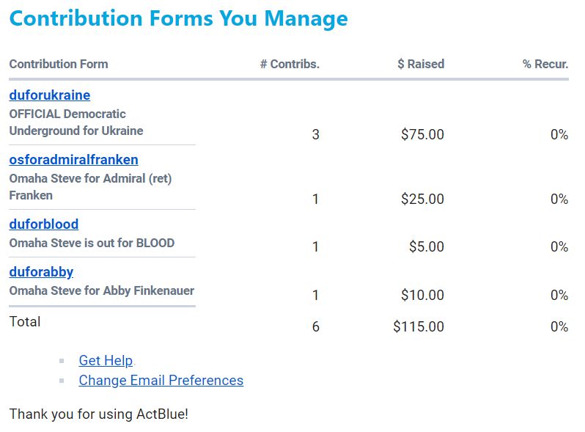Viewport: 585px width, 432px height.
Task: Select the 'Omaha Steve is out for BLOOD' description
Action: pos(92,243)
